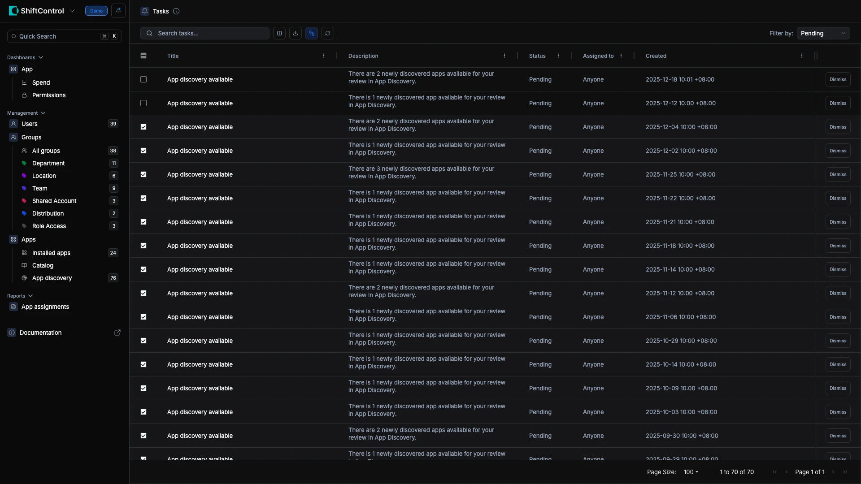Click the columns layout toolbar icon

pos(279,33)
